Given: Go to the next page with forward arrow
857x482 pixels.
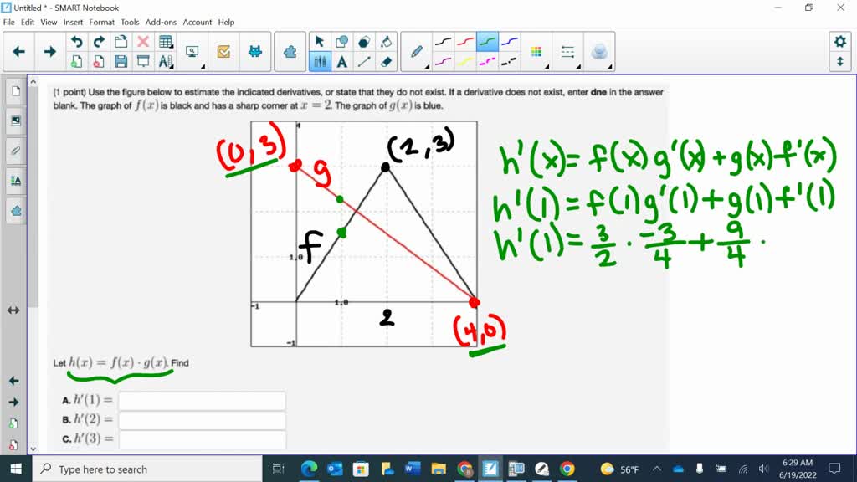Looking at the screenshot, I should tap(49, 50).
